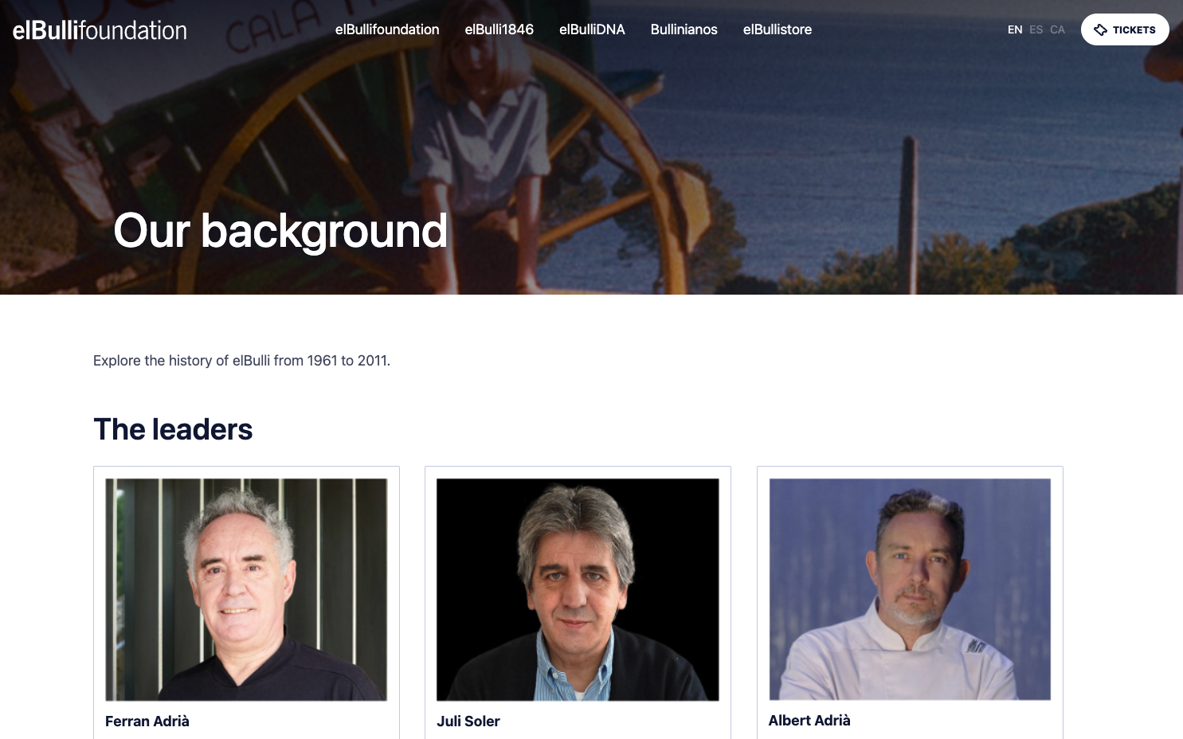
Task: Click the ticket icon in the Tickets button
Action: (1100, 29)
